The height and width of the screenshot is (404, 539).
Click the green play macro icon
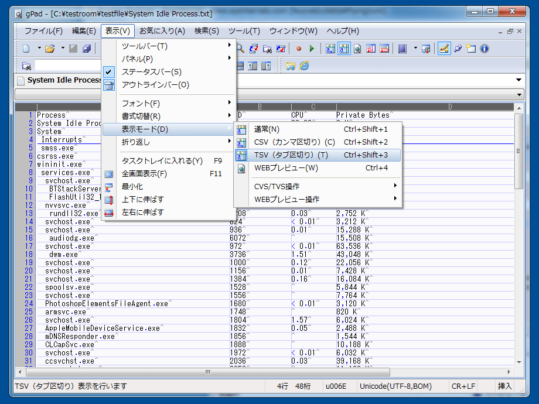(312, 49)
